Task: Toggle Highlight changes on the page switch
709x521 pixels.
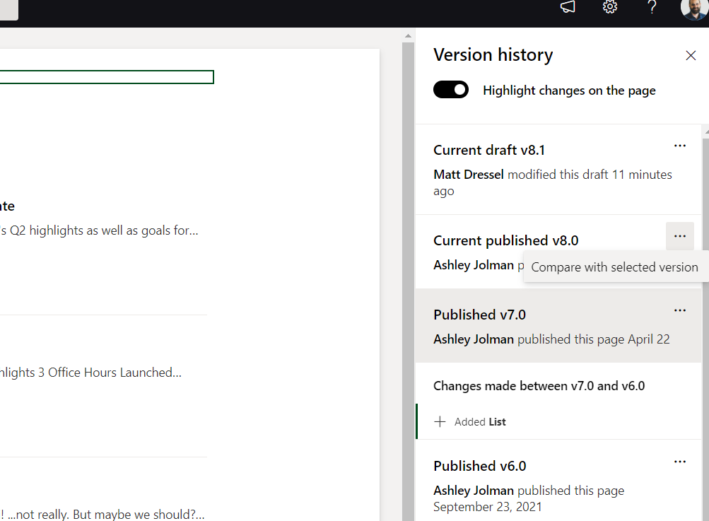Action: click(x=451, y=90)
